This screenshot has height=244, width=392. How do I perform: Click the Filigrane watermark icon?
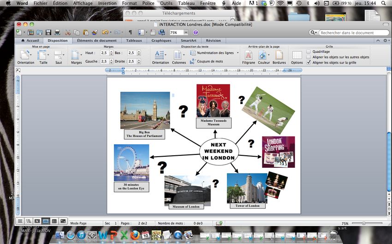tap(248, 55)
